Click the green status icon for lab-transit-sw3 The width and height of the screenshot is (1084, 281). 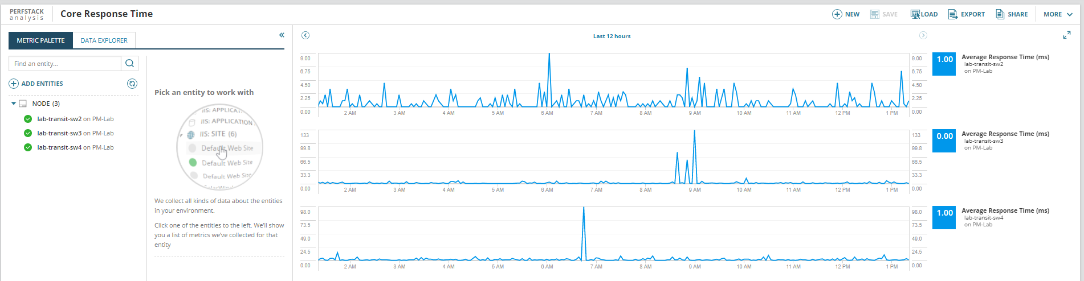(27, 133)
